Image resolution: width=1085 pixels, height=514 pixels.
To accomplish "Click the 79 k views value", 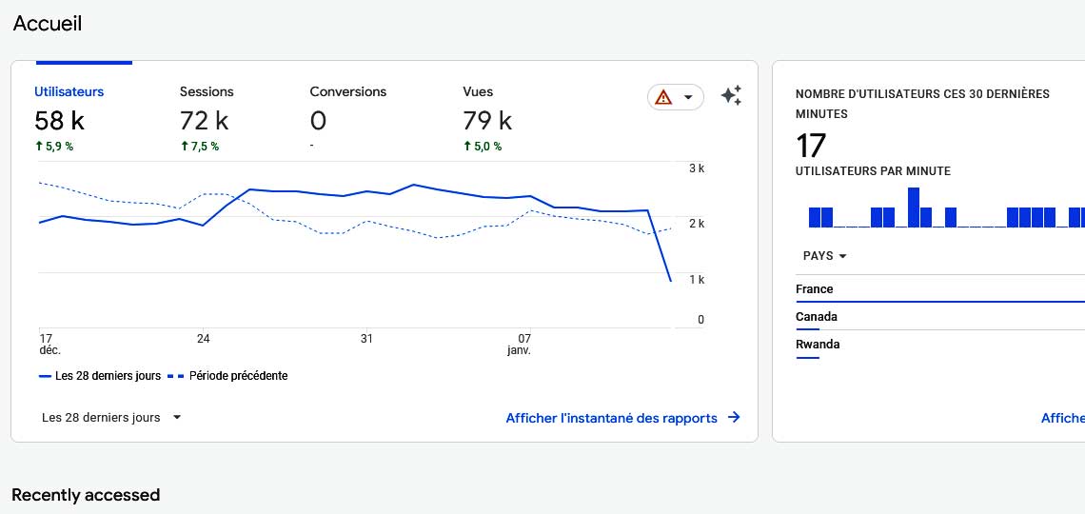I will click(x=488, y=121).
